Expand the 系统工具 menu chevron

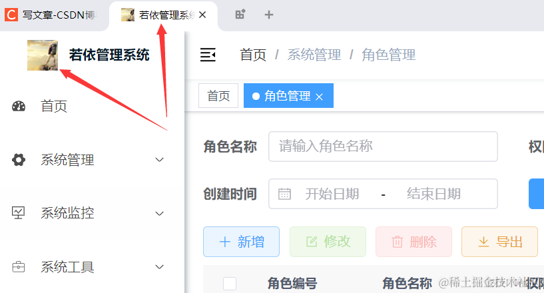point(159,267)
